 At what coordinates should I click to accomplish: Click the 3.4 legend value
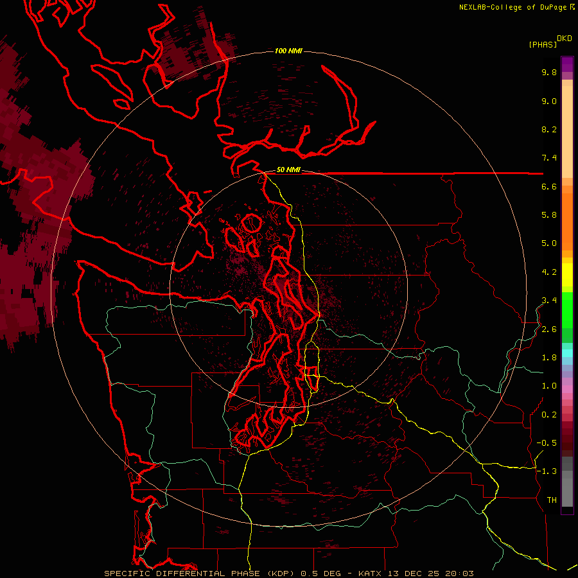click(x=549, y=301)
